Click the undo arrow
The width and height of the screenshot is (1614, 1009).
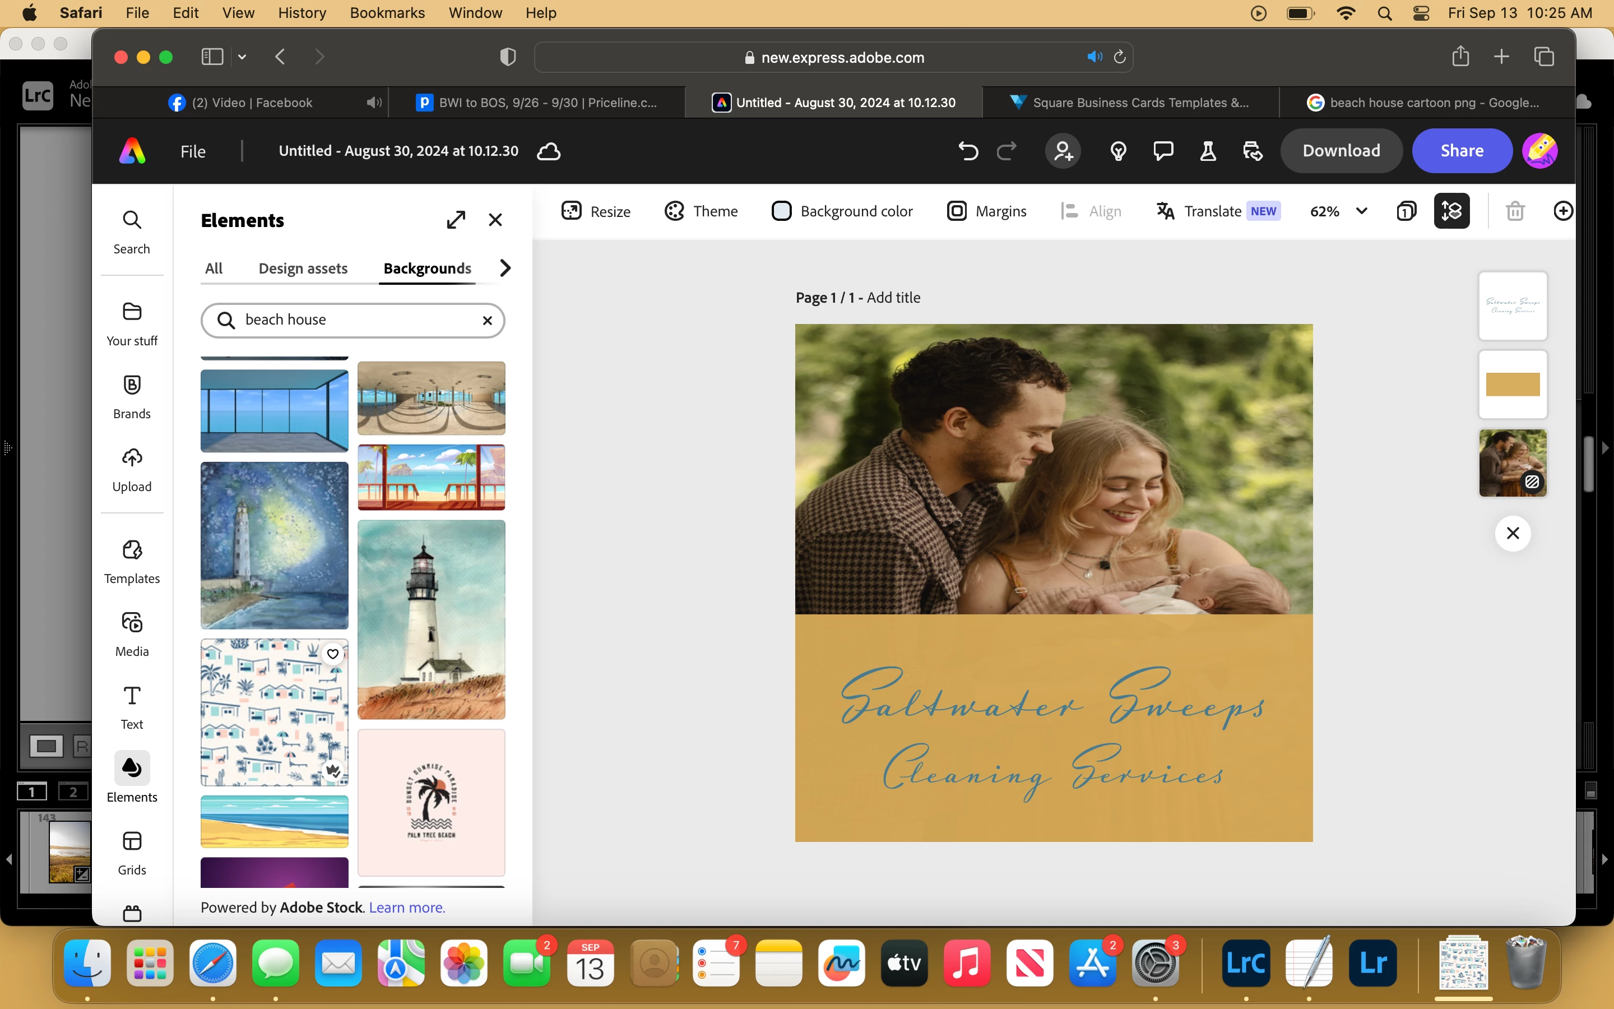tap(968, 151)
